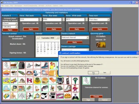Choose the mobile phone sponsor icon
Screen dimensions: 139x104
(x=68, y=81)
